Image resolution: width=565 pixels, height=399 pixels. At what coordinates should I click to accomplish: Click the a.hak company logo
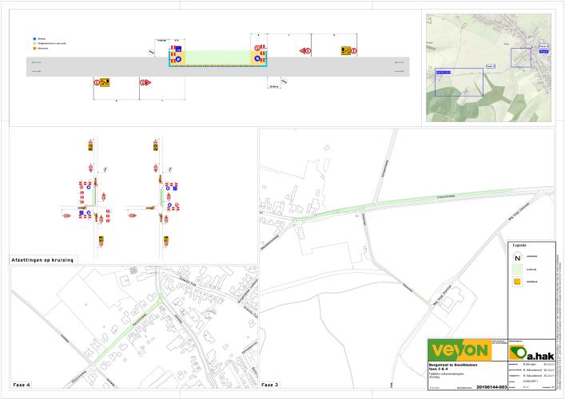[528, 352]
